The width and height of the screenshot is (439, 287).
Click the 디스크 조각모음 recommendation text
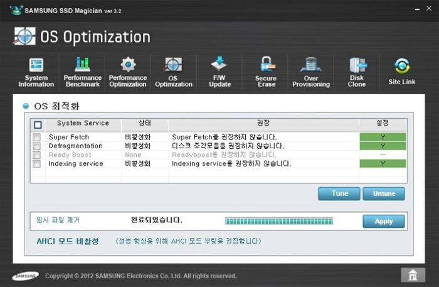point(228,146)
